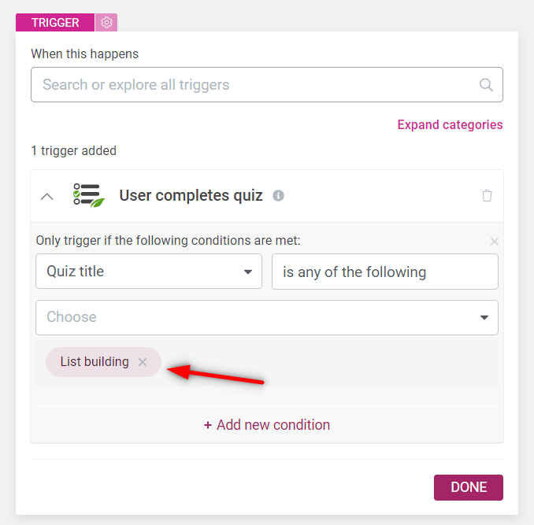Click Expand categories link
The height and width of the screenshot is (525, 534).
click(x=450, y=125)
